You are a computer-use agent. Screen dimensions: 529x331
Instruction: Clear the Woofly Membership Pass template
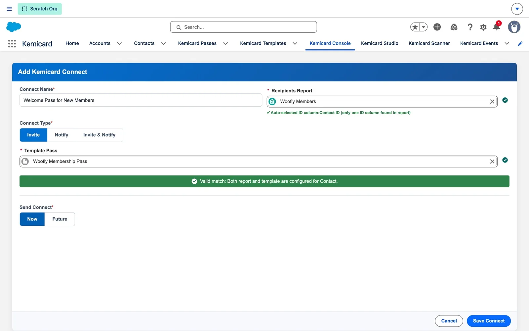[x=492, y=162]
